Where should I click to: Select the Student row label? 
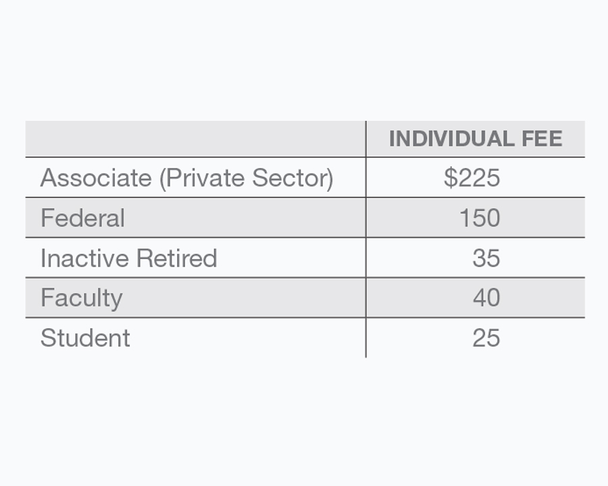click(x=85, y=337)
